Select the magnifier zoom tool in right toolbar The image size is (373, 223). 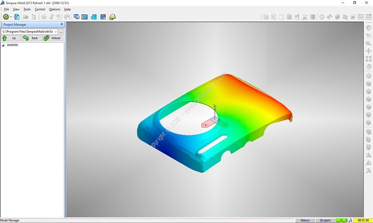[369, 43]
